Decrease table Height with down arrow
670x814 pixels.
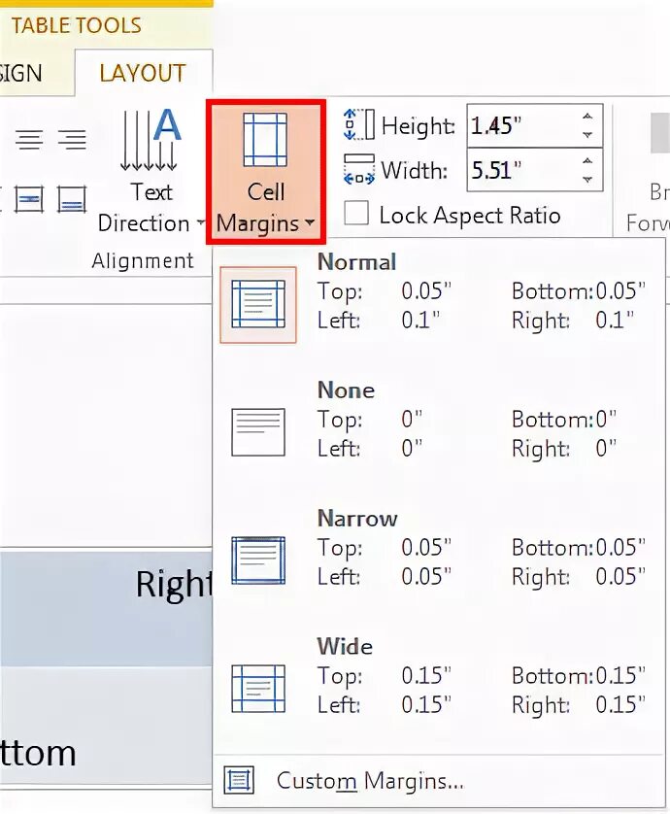coord(586,136)
